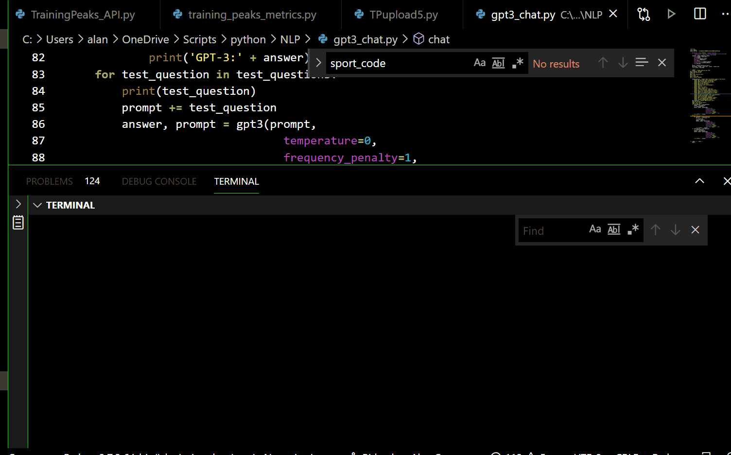Go to previous match in editor find
This screenshot has height=455, width=731.
click(603, 63)
